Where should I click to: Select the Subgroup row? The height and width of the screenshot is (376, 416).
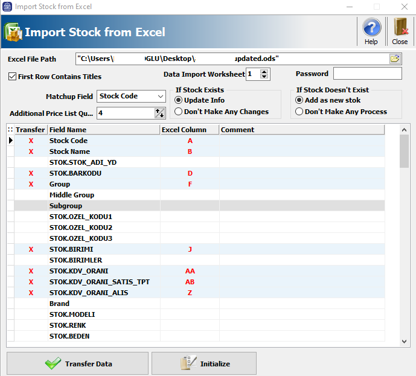click(x=199, y=206)
